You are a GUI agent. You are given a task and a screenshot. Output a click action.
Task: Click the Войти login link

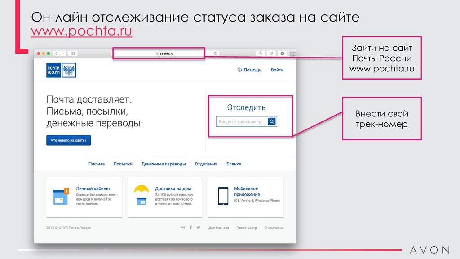[x=277, y=70]
